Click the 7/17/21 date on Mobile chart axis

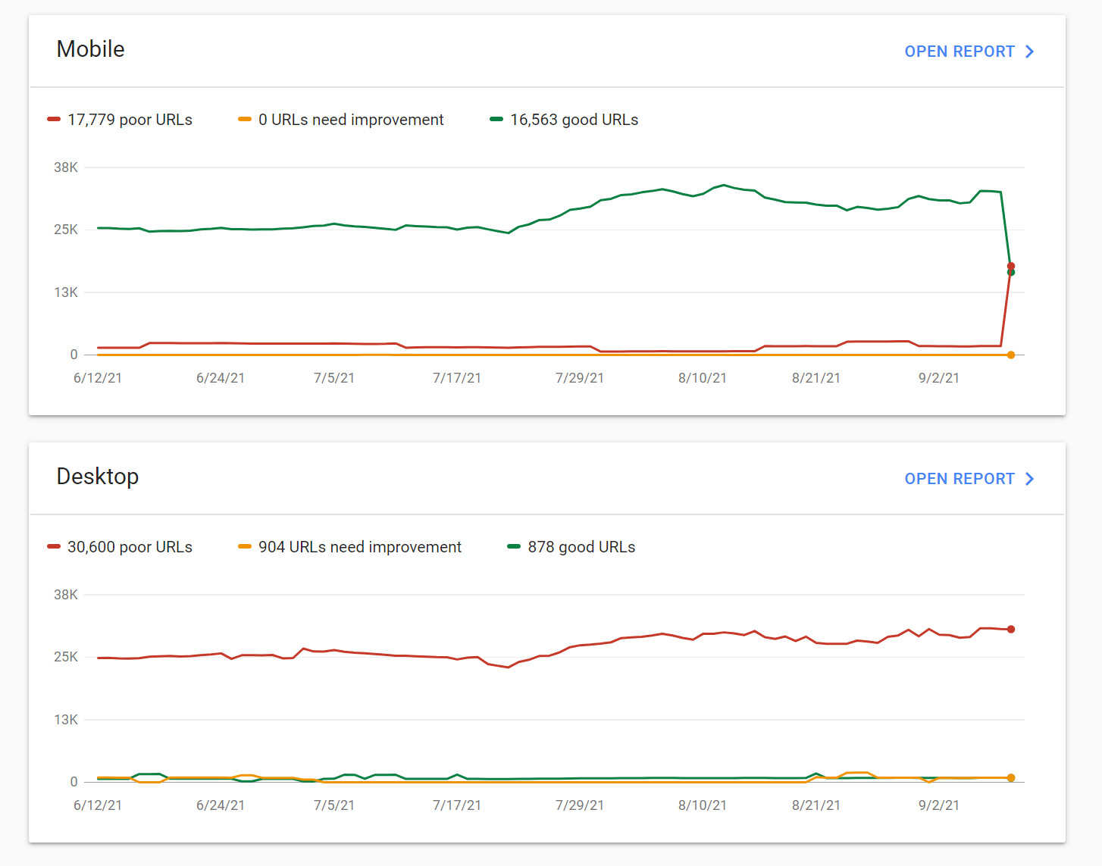457,378
